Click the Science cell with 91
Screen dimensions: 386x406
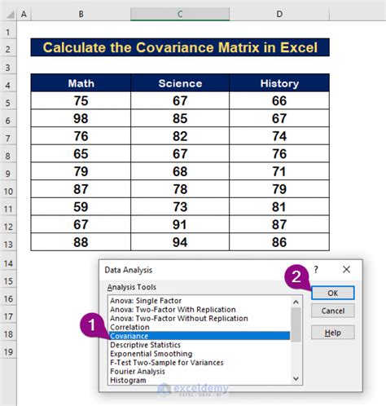(180, 224)
